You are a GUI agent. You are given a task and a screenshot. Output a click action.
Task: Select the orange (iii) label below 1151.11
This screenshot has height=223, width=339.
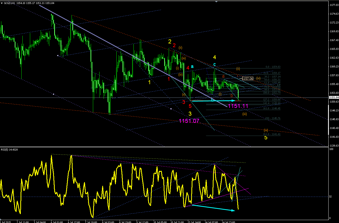tap(245, 114)
